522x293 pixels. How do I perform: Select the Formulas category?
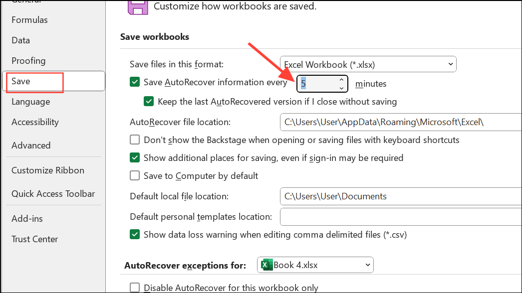coord(29,19)
